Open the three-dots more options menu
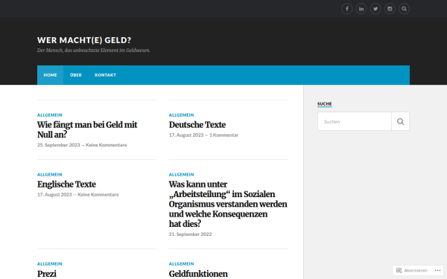Viewport: 447px width, 279px height. pyautogui.click(x=437, y=271)
